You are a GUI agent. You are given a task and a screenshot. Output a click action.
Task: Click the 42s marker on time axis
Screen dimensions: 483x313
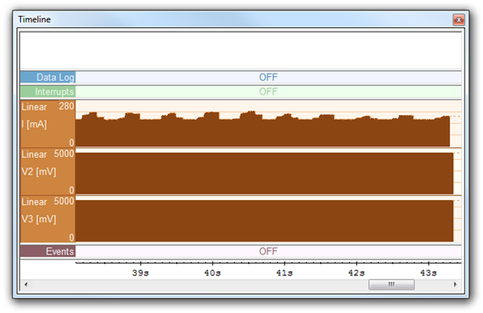pos(356,273)
